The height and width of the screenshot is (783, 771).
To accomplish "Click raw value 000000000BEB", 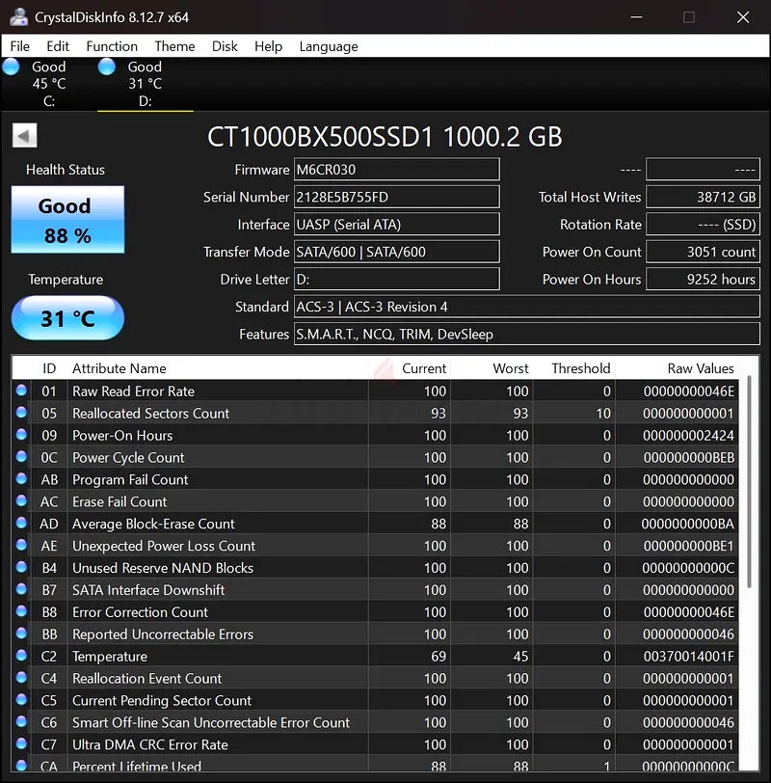I will coord(689,457).
